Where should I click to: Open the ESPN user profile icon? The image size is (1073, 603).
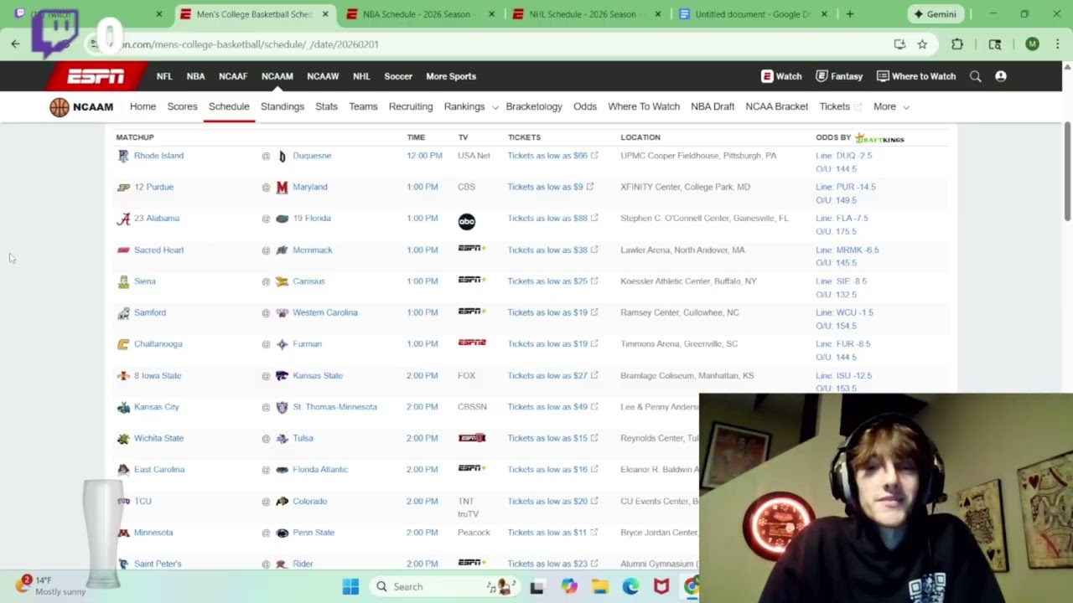pos(1000,76)
